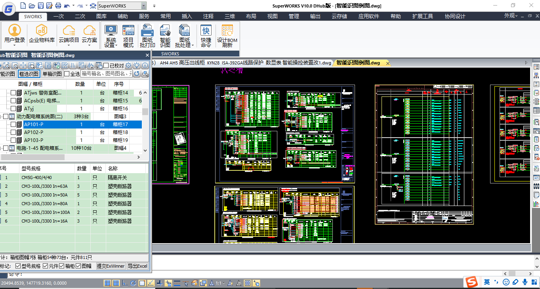Open the info icon in panel toolbar
This screenshot has width=540, height=289.
[145, 66]
